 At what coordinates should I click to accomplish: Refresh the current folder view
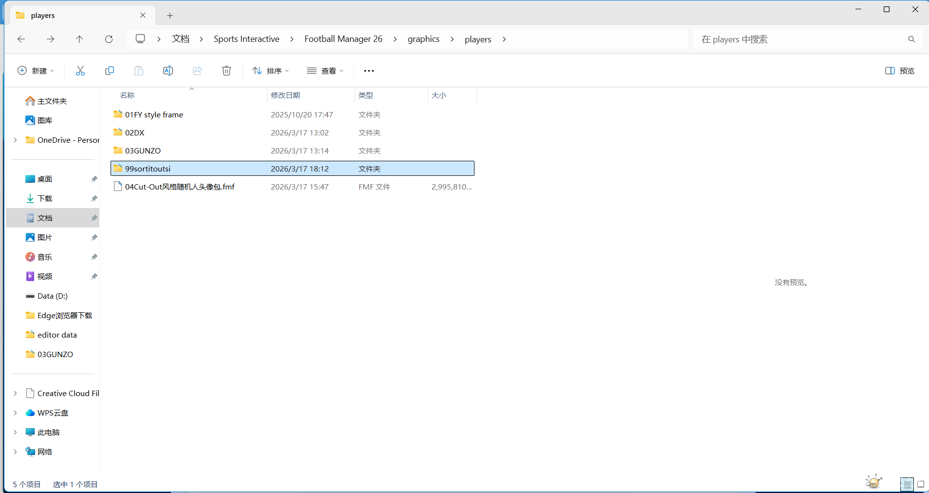(109, 39)
